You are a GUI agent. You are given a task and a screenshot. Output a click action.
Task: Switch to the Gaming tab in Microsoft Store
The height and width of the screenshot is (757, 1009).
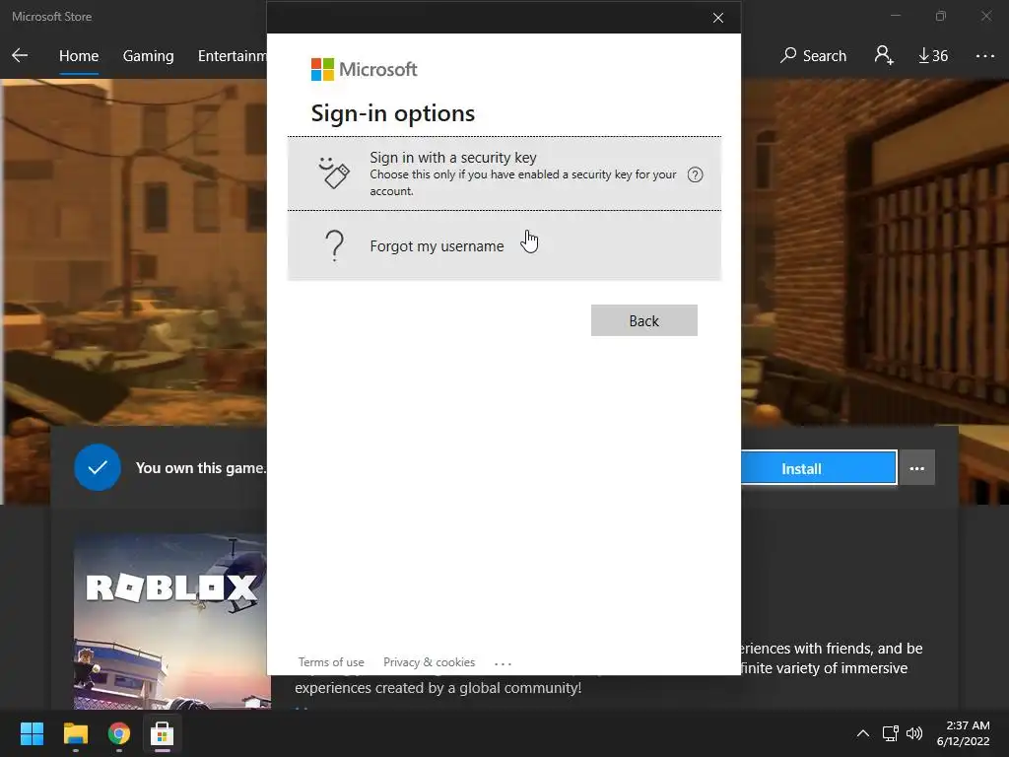tap(148, 56)
